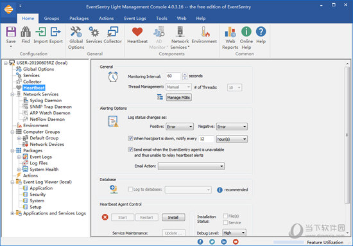Click the YouTube icon in status bar
353x246 pixels.
tap(236, 242)
